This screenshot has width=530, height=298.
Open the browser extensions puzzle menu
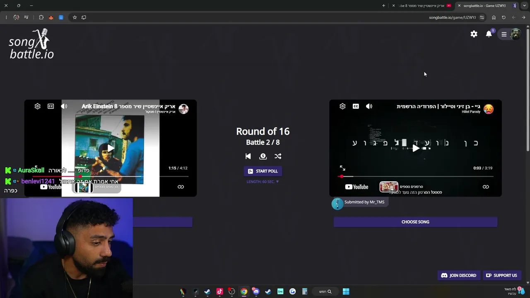tap(41, 17)
